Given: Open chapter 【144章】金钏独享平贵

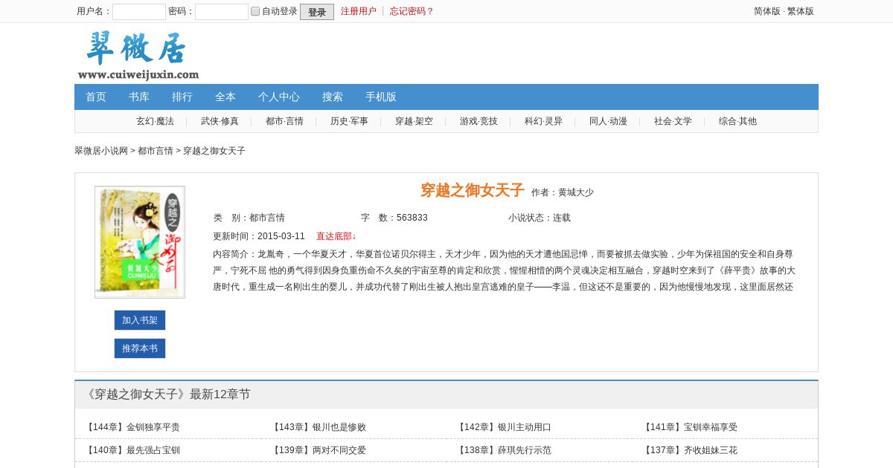Looking at the screenshot, I should 132,427.
